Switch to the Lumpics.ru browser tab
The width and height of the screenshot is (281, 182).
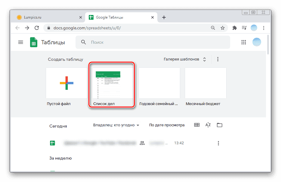point(45,17)
